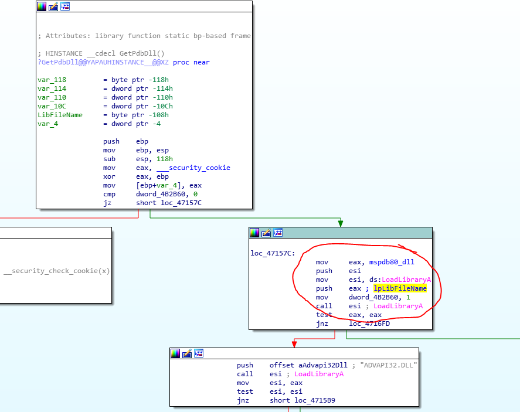This screenshot has height=412, width=520.
Task: Click the edit pencil icon on the GetPdbDll block
Action: click(x=53, y=6)
